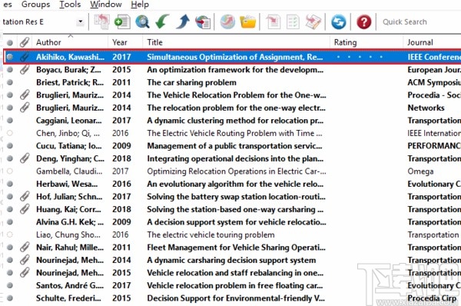Open the Help menu
The image size is (461, 306).
pos(140,5)
